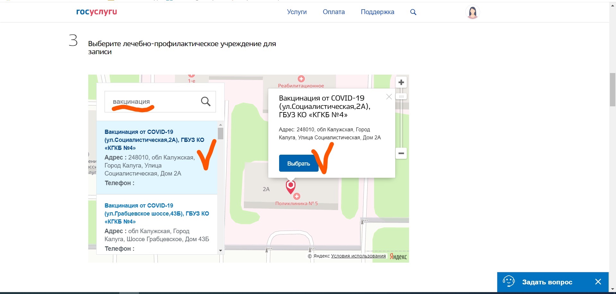Go to the Поддержка section
The image size is (616, 294).
pos(377,12)
